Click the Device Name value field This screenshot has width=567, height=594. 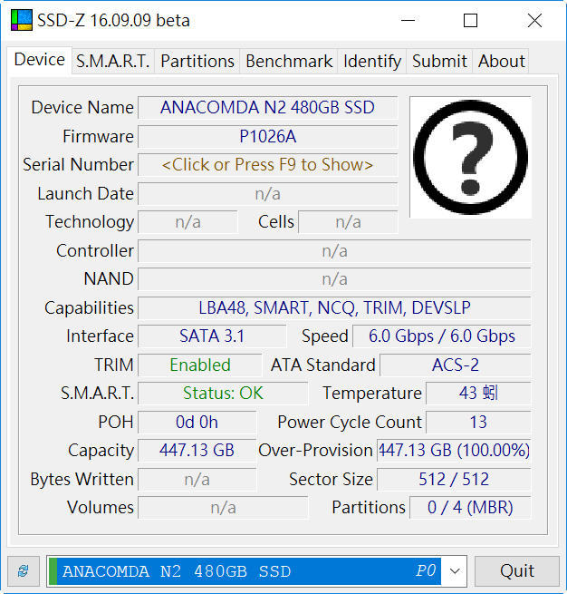click(267, 107)
